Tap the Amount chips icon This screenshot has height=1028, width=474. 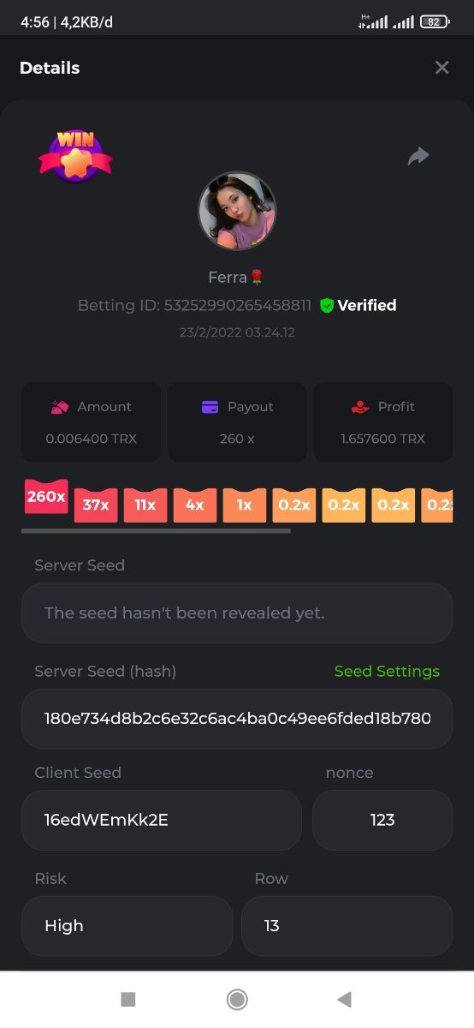[x=59, y=407]
